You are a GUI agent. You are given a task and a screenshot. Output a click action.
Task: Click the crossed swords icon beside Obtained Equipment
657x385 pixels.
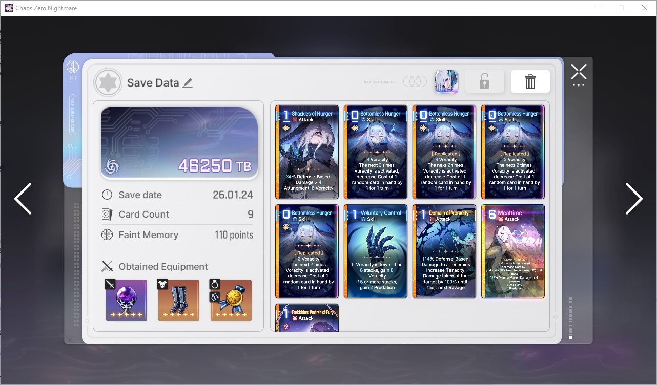[107, 266]
